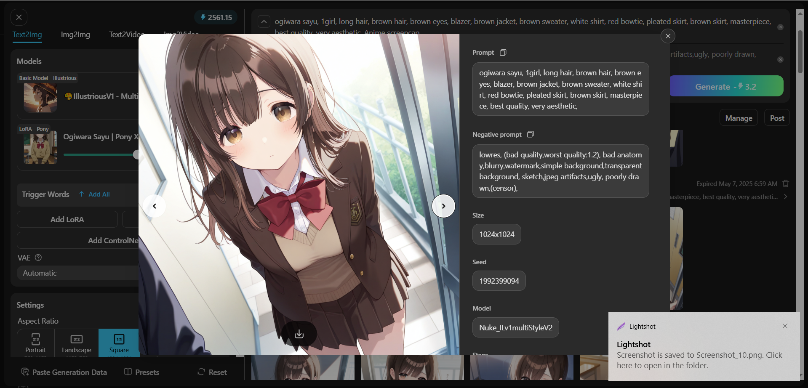Viewport: 808px width, 388px height.
Task: Show the next image
Action: click(x=443, y=206)
